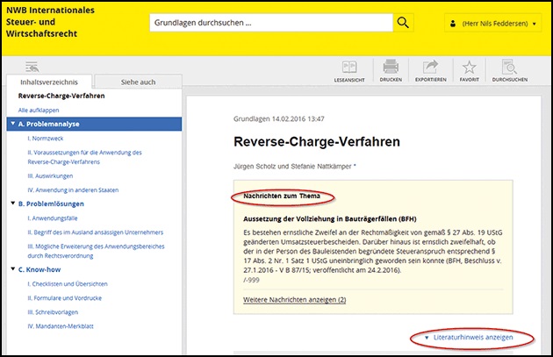Click Alle aufklappen link
Screen dimensions: 553x357
tap(39, 110)
